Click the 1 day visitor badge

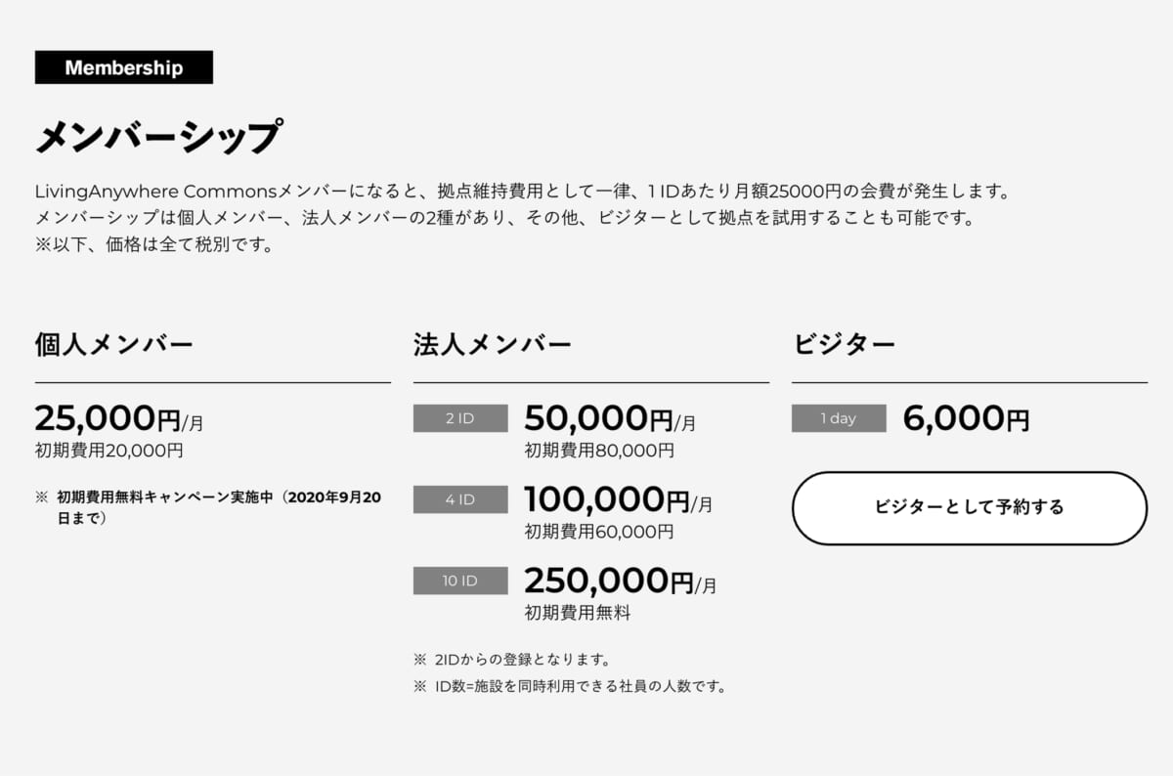839,418
